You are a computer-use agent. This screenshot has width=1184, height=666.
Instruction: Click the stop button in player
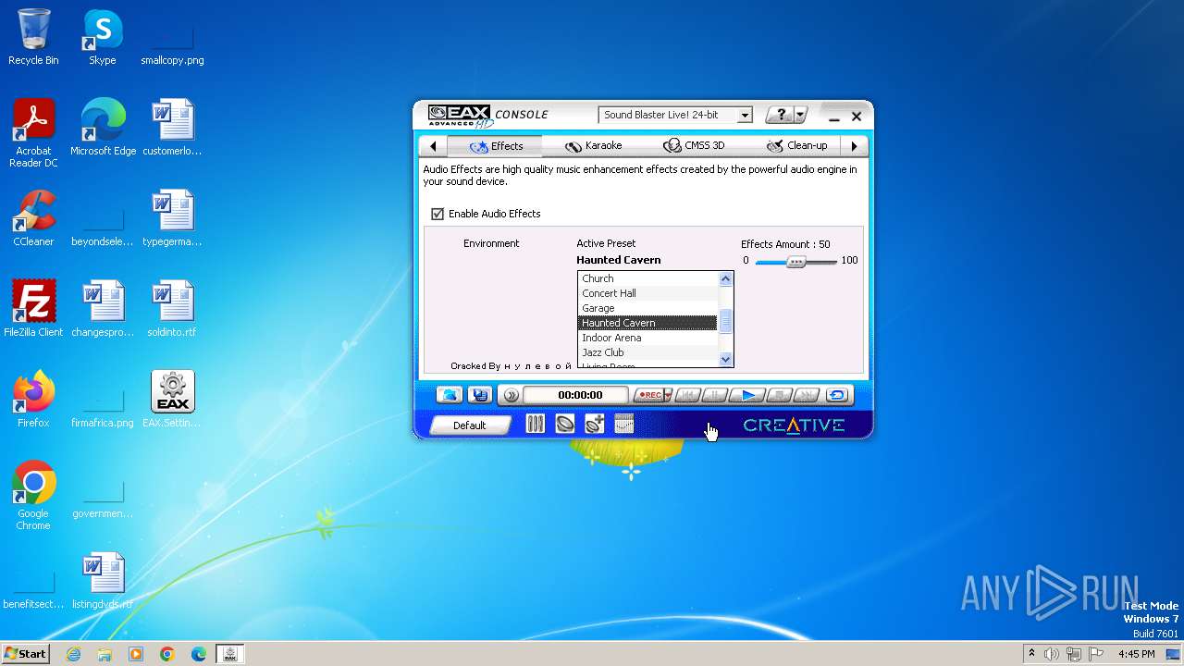coord(780,395)
